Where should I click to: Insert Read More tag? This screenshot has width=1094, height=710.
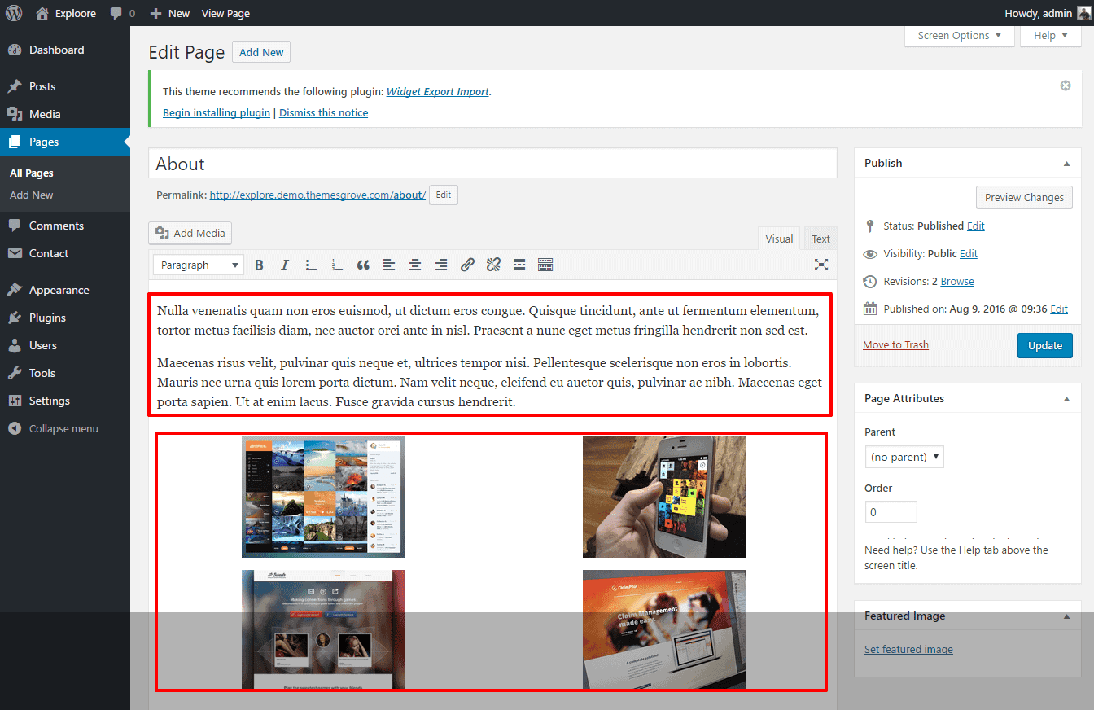click(x=519, y=265)
